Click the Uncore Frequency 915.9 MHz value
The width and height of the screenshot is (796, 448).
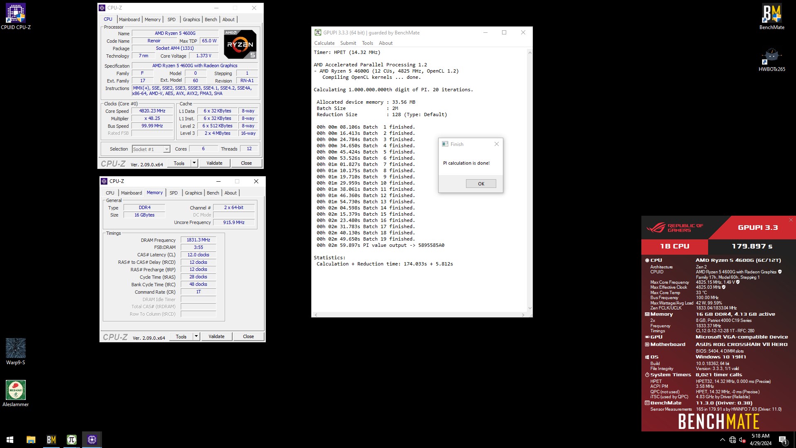click(234, 222)
